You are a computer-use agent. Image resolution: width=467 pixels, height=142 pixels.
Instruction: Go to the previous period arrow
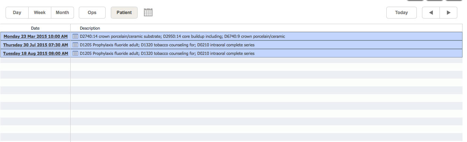click(x=431, y=13)
